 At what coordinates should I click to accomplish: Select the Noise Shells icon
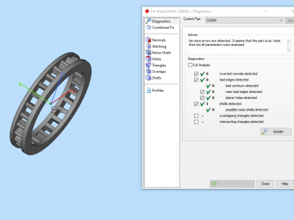click(148, 53)
